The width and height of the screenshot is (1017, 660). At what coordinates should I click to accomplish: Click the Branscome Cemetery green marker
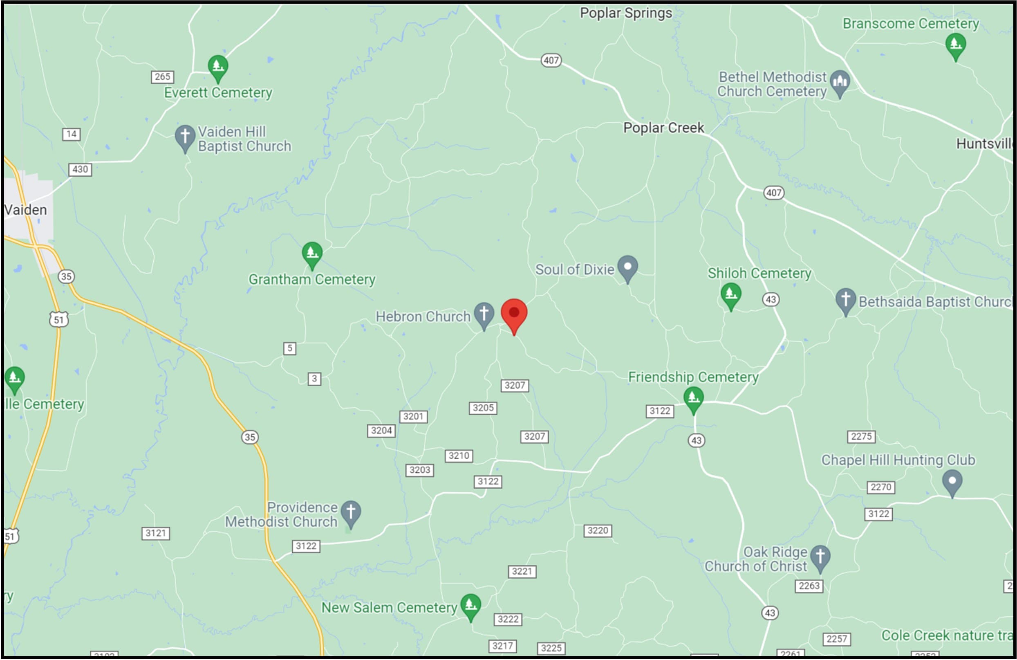click(x=956, y=47)
